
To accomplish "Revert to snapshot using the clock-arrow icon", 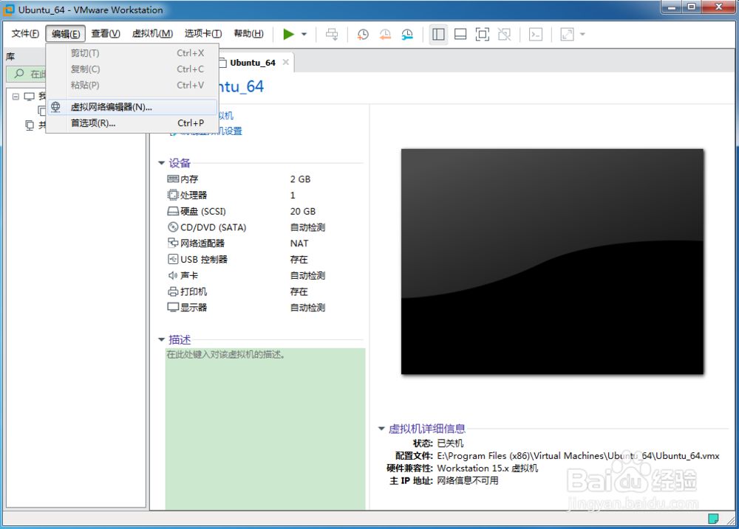I will click(385, 34).
